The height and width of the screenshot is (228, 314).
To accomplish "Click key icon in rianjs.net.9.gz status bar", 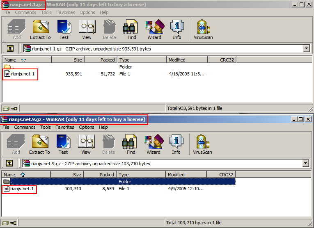I will pos(13,223).
